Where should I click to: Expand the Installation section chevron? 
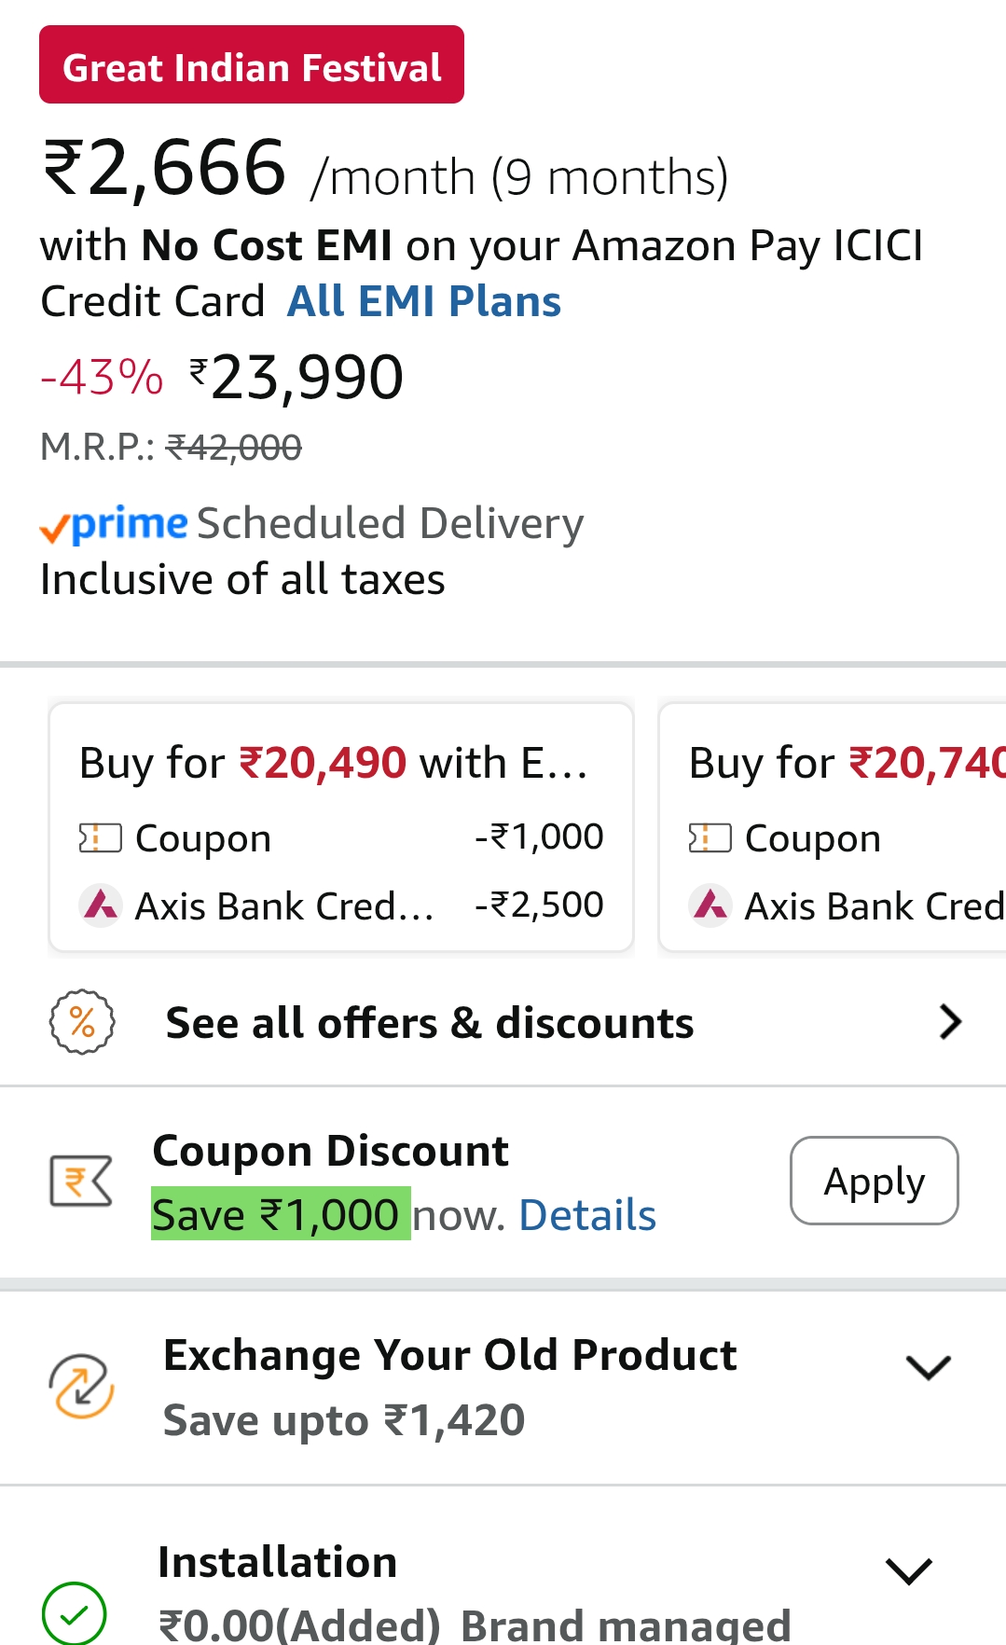point(909,1571)
